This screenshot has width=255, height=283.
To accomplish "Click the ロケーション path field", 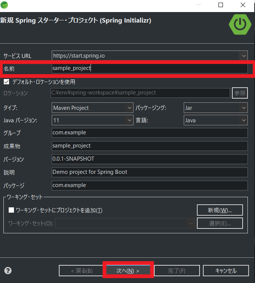I will (x=140, y=93).
